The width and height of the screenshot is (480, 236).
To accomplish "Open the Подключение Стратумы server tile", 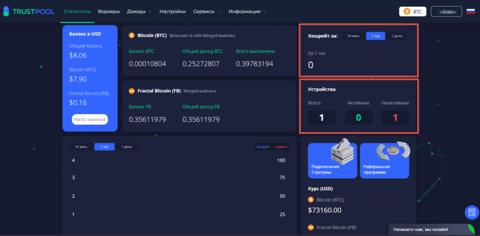I will 332,160.
